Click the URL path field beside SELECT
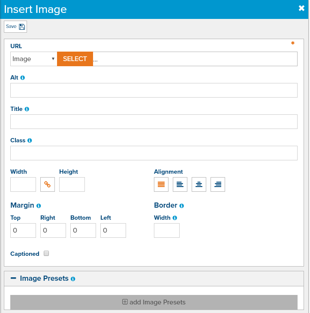The height and width of the screenshot is (313, 310). (x=195, y=59)
